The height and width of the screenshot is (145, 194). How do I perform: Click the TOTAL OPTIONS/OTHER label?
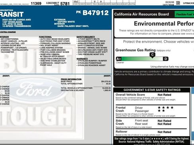(x=72, y=84)
